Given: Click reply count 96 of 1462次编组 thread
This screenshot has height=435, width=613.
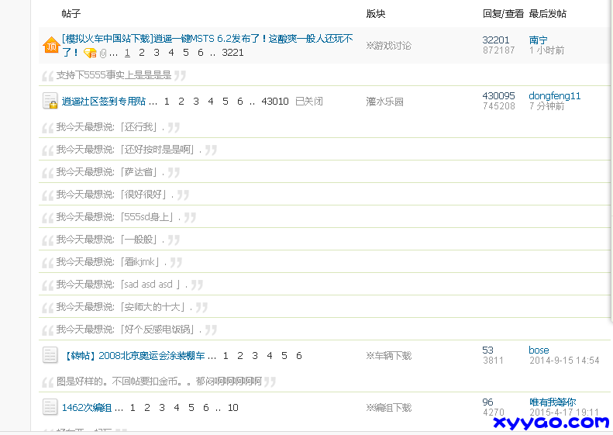Looking at the screenshot, I should 487,402.
